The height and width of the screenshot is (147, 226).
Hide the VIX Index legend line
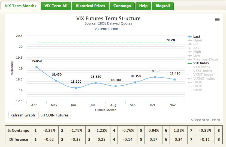pyautogui.click(x=201, y=63)
